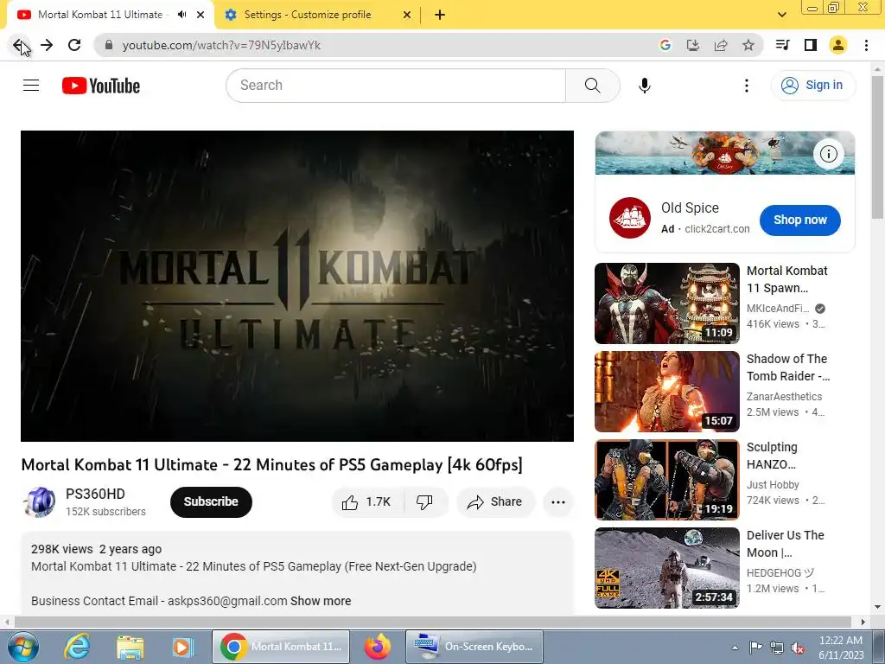Share this page using the address bar share icon
The width and height of the screenshot is (885, 664).
(x=721, y=45)
